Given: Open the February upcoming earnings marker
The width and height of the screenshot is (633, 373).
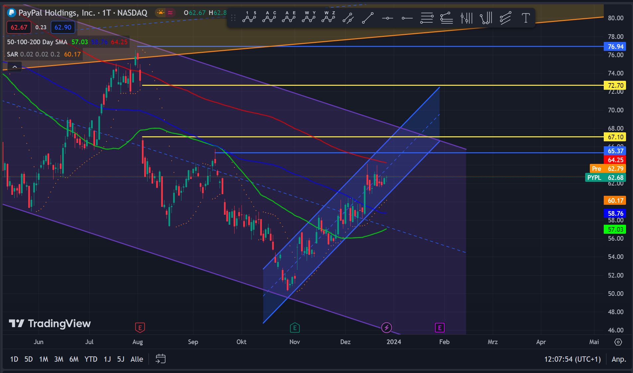Looking at the screenshot, I should (440, 328).
